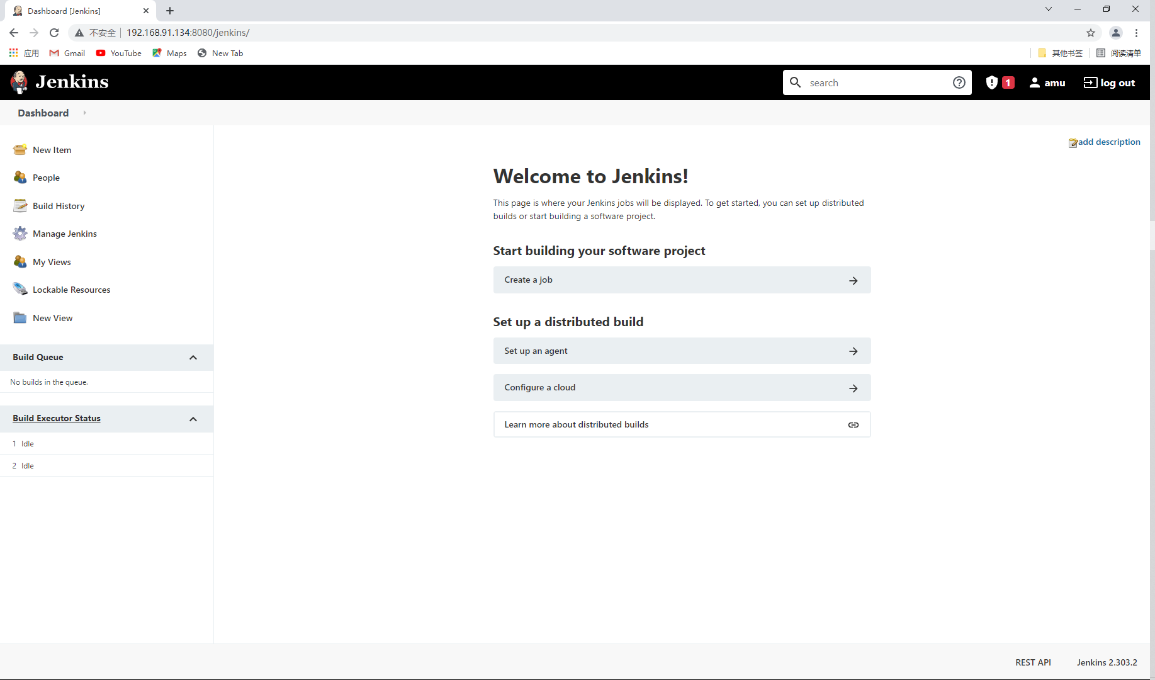This screenshot has height=680, width=1155.
Task: Focus the Jenkins search input field
Action: pos(877,82)
